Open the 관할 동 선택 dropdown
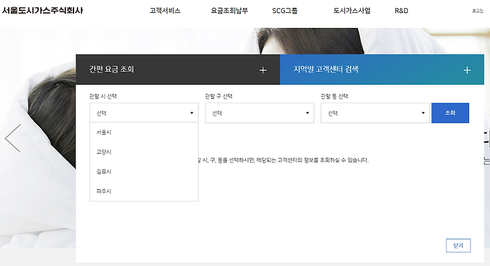The image size is (490, 266). coord(375,113)
